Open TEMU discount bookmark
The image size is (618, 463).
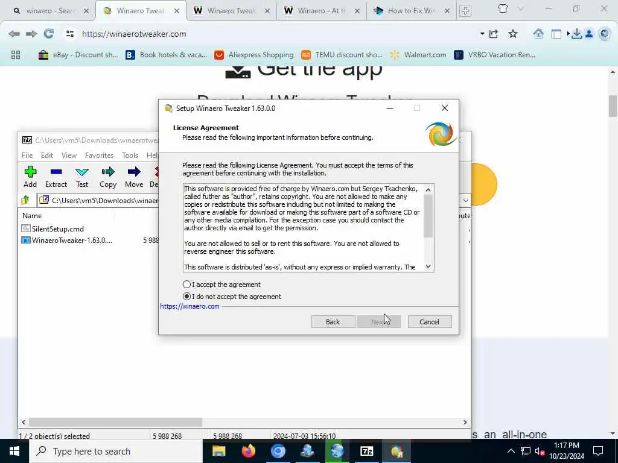(342, 55)
